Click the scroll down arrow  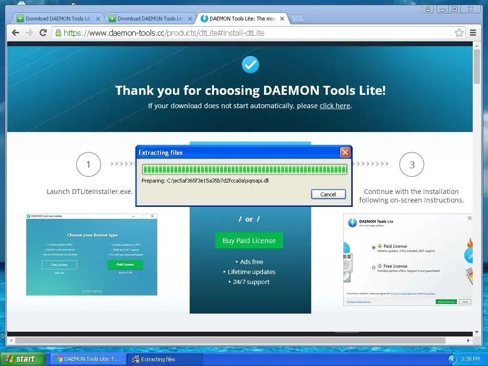pos(477,332)
